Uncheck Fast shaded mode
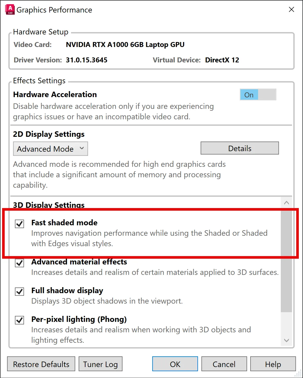 click(x=19, y=223)
